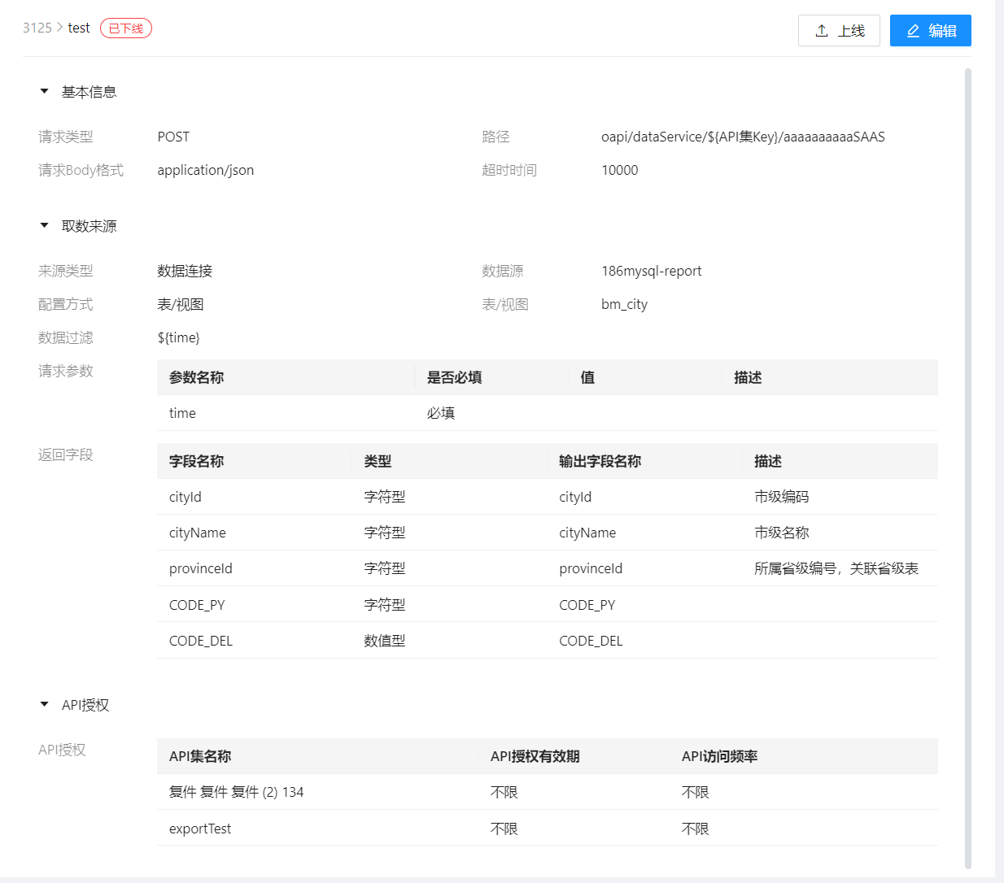Click the breadcrumb separator chevron icon
The image size is (1004, 883).
tap(60, 28)
